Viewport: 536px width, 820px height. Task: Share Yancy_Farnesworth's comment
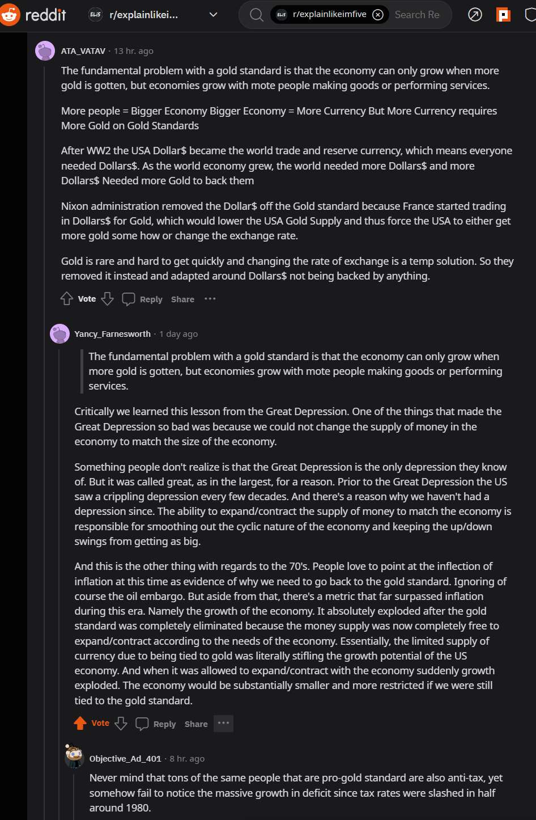[x=196, y=724]
